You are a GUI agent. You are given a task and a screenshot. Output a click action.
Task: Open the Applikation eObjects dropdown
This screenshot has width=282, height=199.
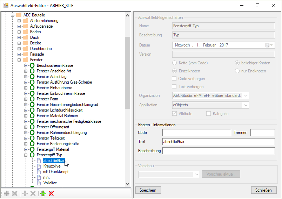click(246, 105)
